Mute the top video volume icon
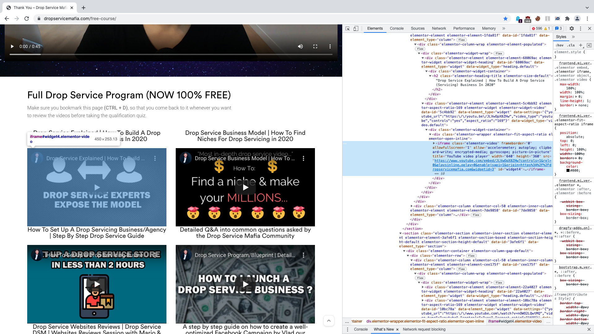 point(300,46)
